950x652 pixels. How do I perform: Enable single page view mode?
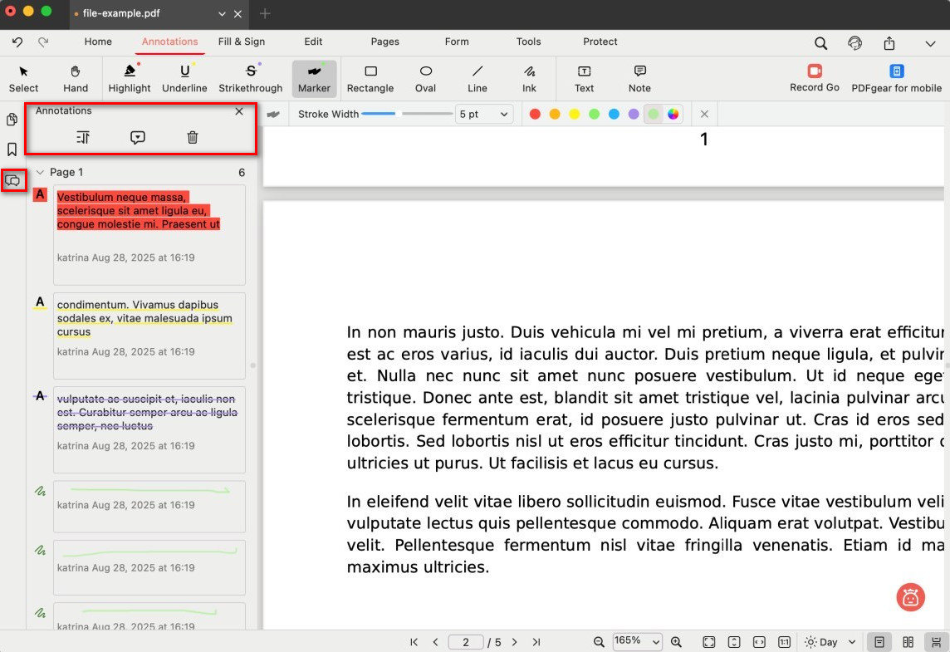pyautogui.click(x=878, y=641)
